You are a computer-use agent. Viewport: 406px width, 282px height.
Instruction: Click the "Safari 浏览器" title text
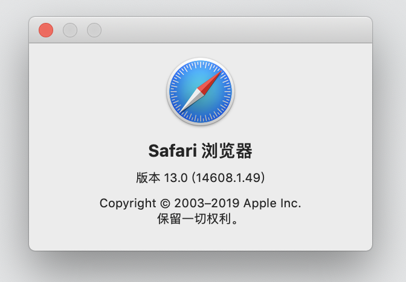(x=201, y=151)
